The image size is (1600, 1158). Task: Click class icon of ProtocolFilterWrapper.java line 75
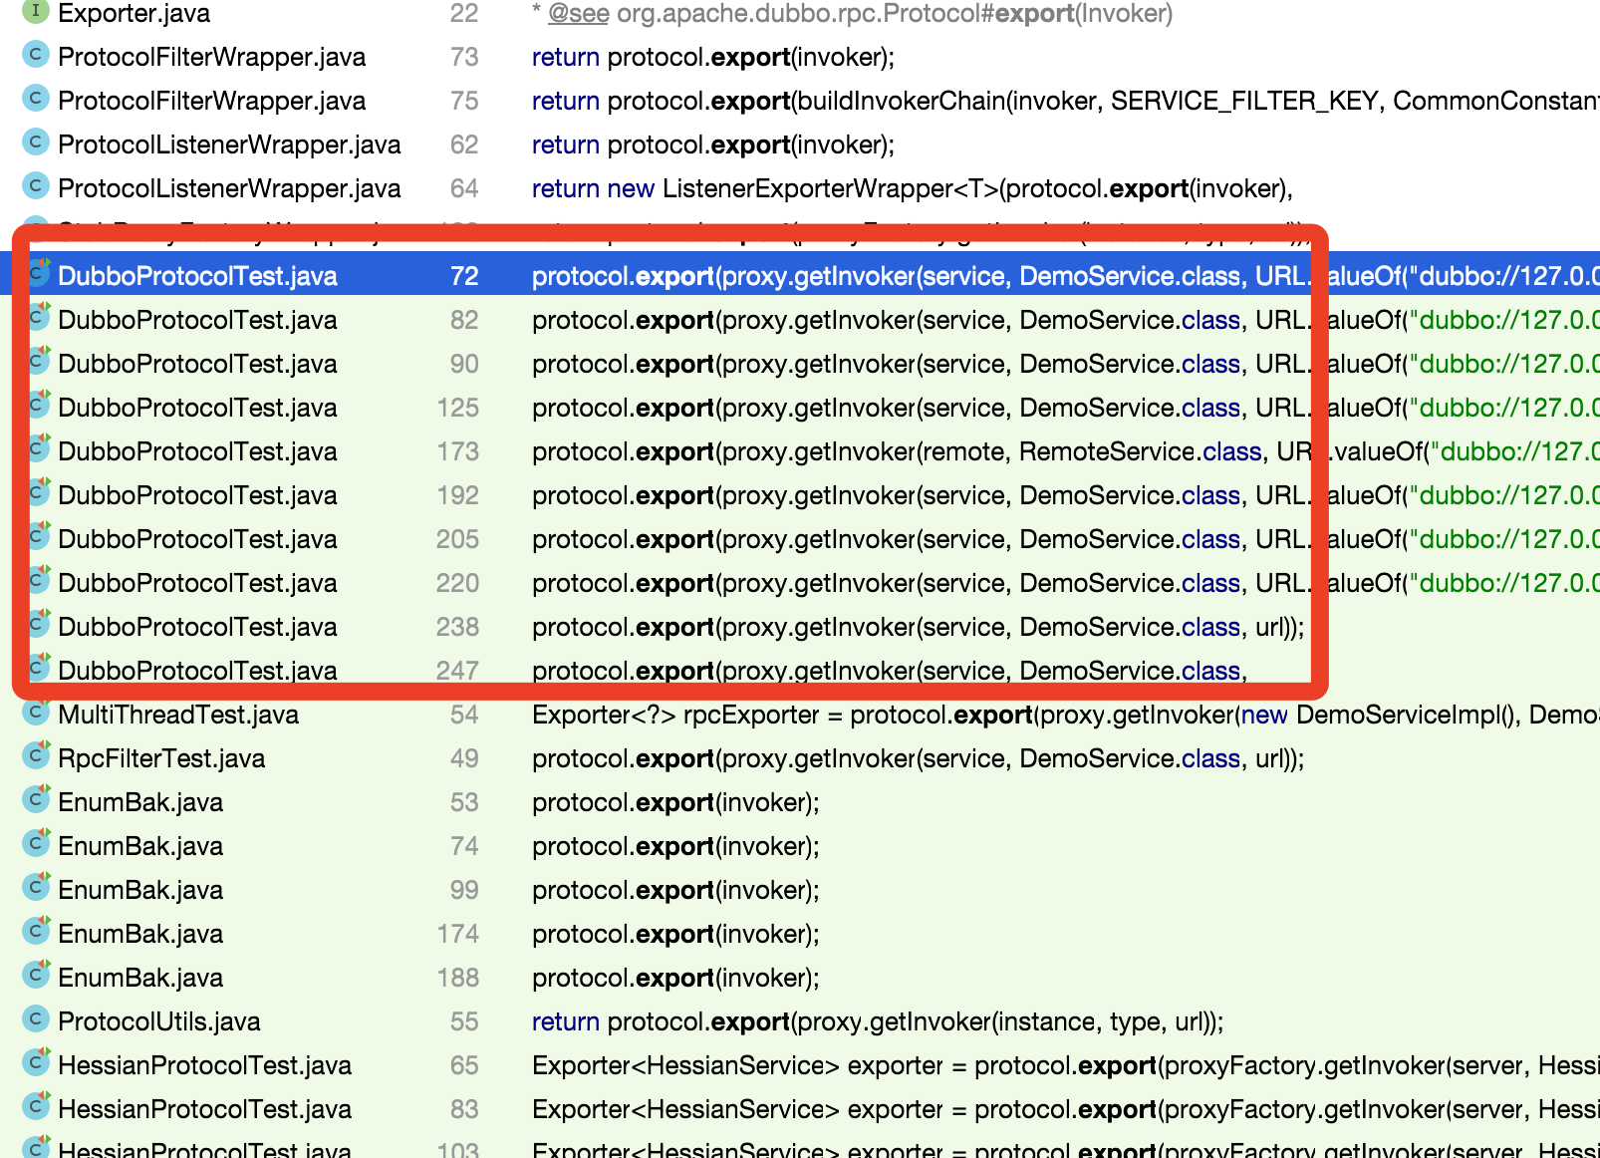[36, 99]
